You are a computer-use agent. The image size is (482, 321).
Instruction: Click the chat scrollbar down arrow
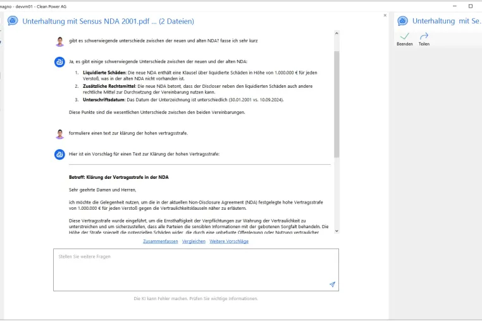(337, 231)
